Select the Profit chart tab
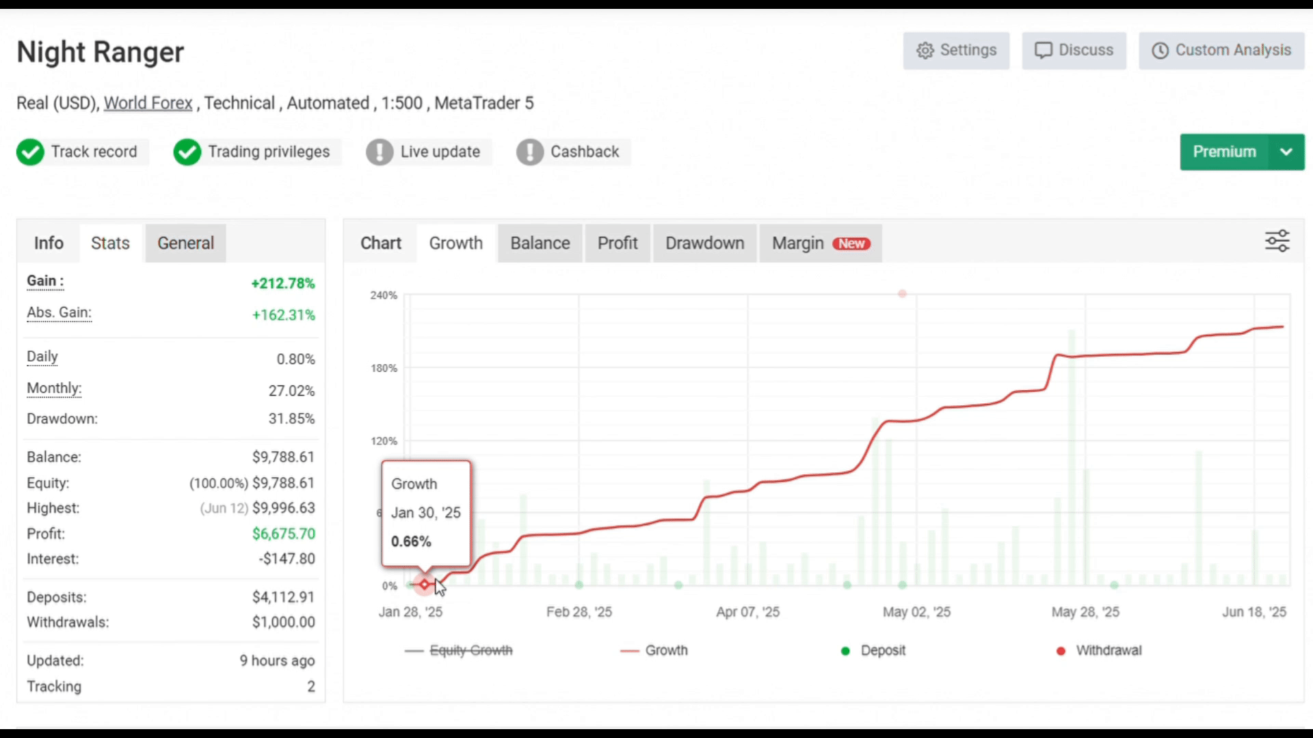This screenshot has width=1313, height=738. point(618,243)
